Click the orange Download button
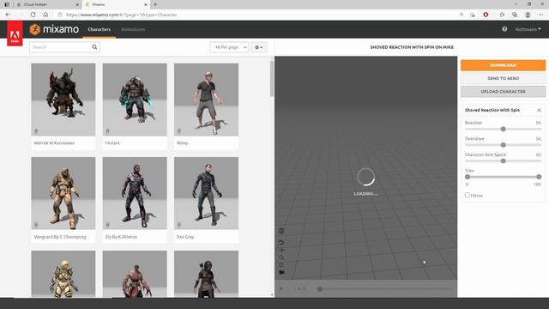This screenshot has width=549, height=309. pos(503,65)
